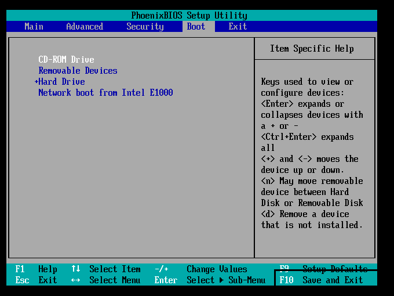
Task: Select Network boot from Intel E1000
Action: pyautogui.click(x=105, y=93)
